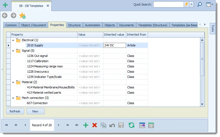Click the Material folder icon

pyautogui.click(x=18, y=82)
